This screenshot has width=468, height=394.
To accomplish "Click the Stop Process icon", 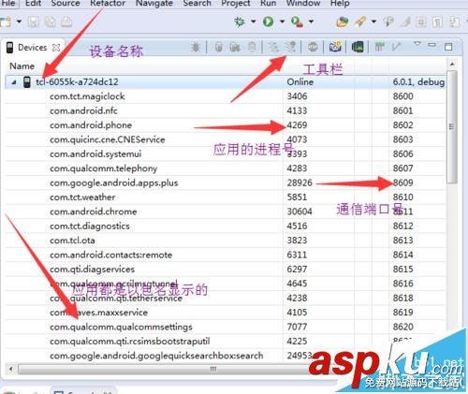I will point(313,47).
